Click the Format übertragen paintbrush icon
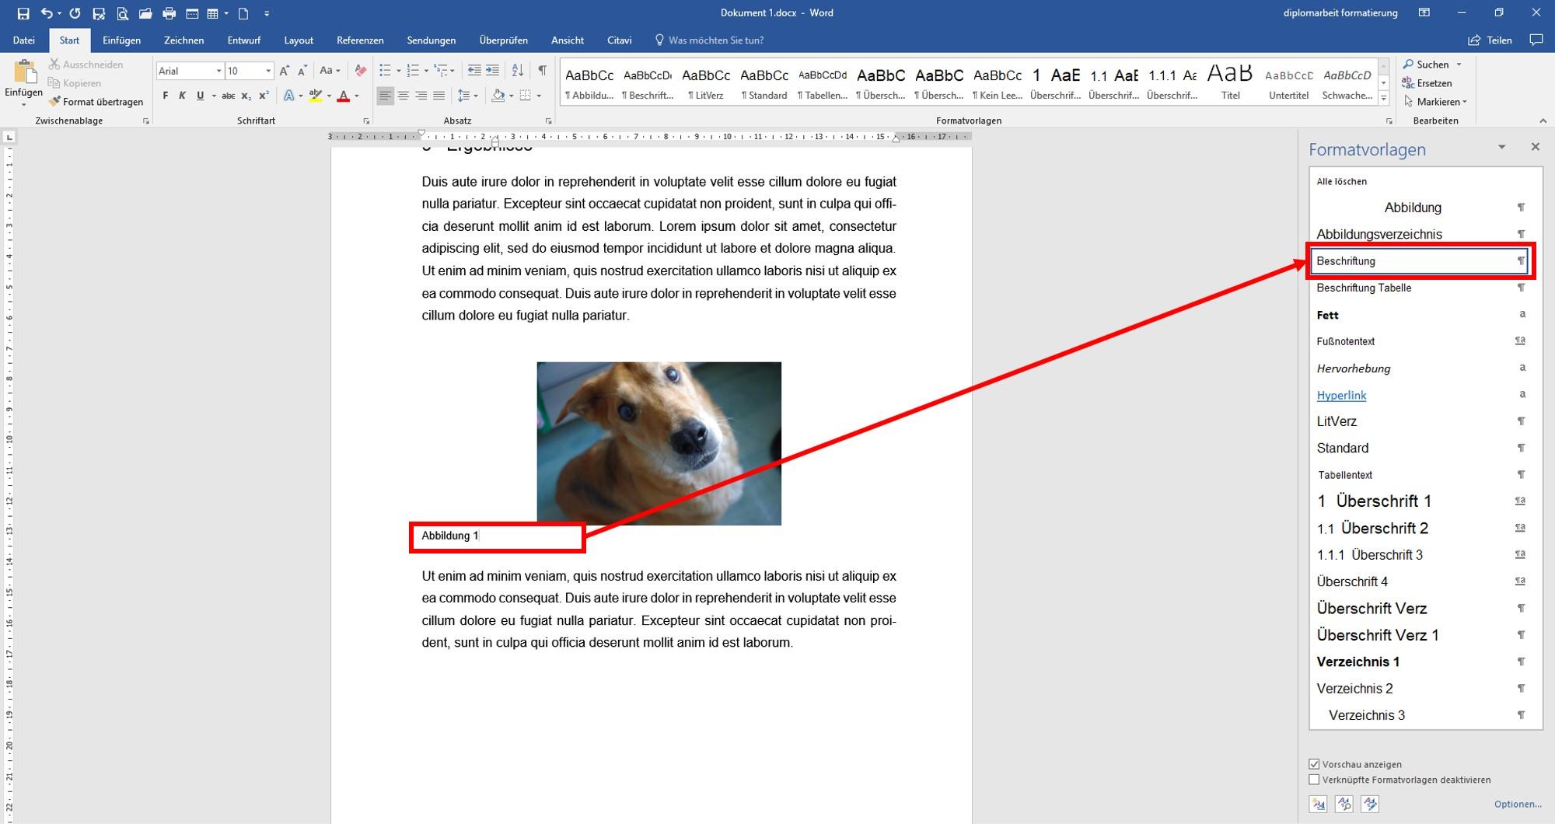 (x=54, y=102)
